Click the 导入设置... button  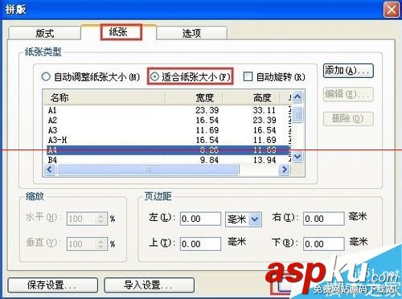click(x=149, y=285)
